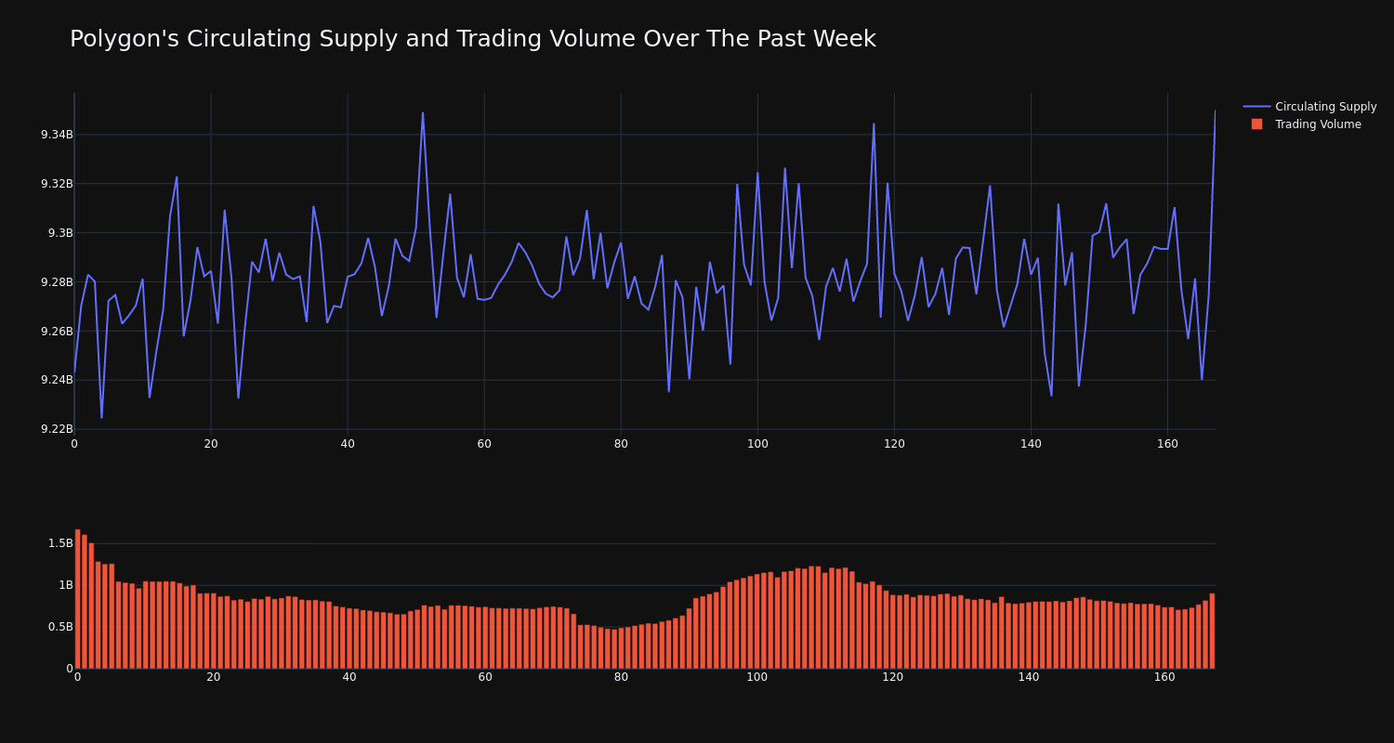Click the 1.5B label on volume chart

(x=60, y=543)
